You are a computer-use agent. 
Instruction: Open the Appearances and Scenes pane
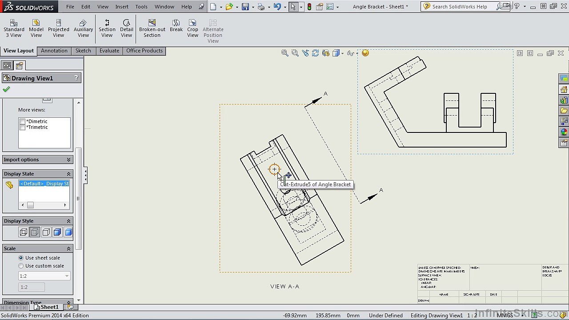coord(564,132)
